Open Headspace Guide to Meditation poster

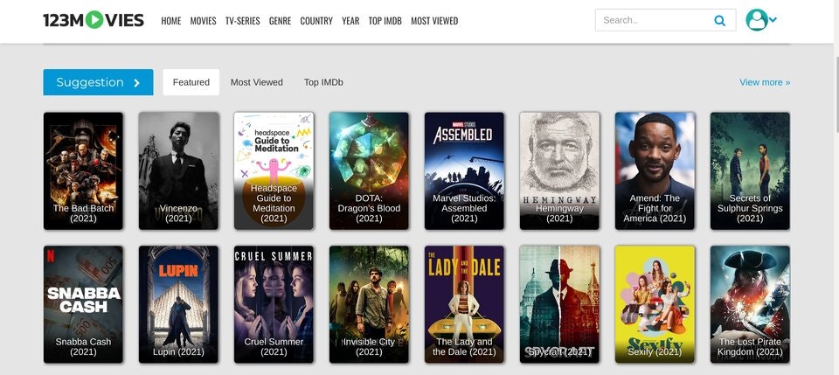274,170
